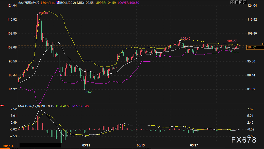Click the BOLL indicator chart icon
Viewport: 264px width, 149px height.
point(58,3)
